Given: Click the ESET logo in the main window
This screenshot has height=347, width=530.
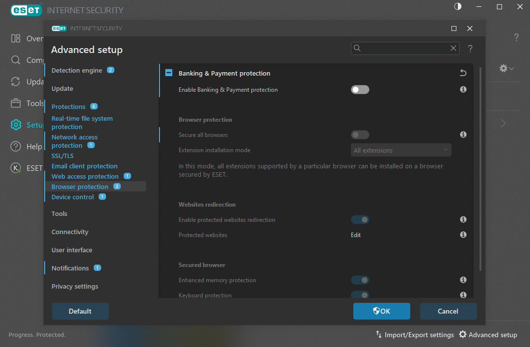Looking at the screenshot, I should pos(26,10).
